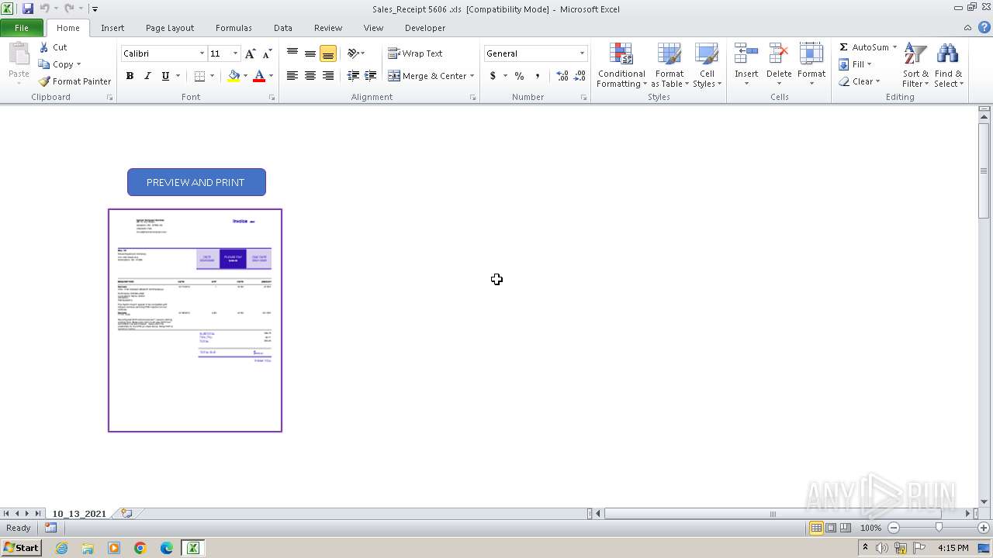Open Cell Styles gallery

[x=707, y=66]
